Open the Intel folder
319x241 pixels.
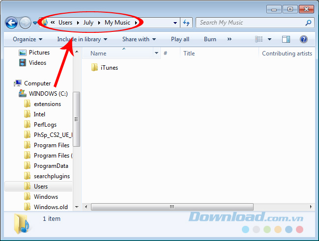pos(39,114)
